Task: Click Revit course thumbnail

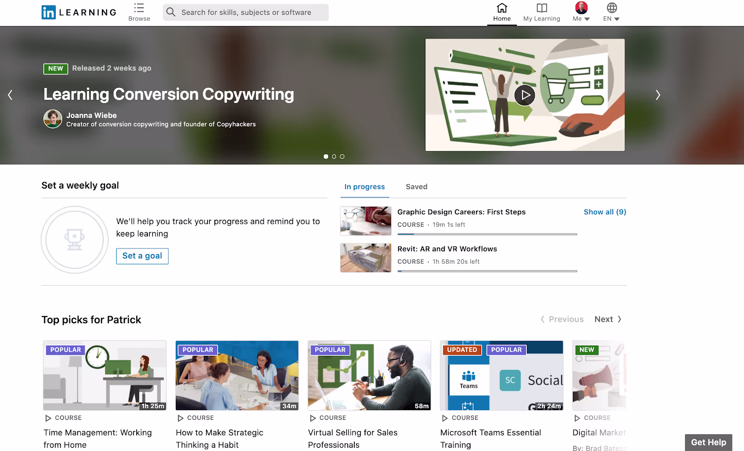Action: point(366,258)
